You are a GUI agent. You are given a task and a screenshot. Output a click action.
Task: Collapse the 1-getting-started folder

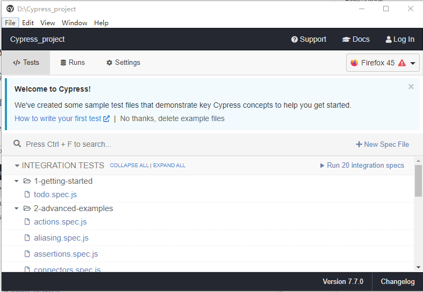pos(17,181)
